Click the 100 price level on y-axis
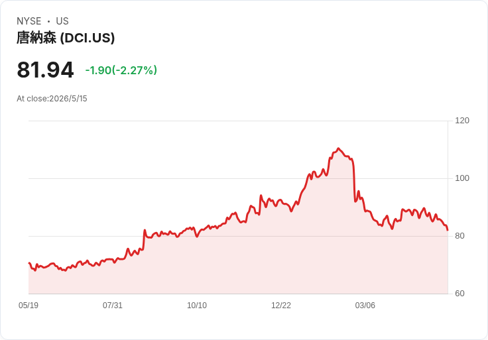The height and width of the screenshot is (340, 488). coord(462,178)
